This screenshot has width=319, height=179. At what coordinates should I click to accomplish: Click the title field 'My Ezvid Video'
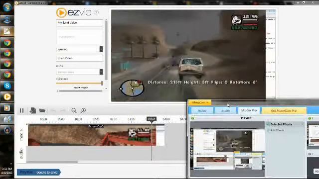pyautogui.click(x=80, y=23)
